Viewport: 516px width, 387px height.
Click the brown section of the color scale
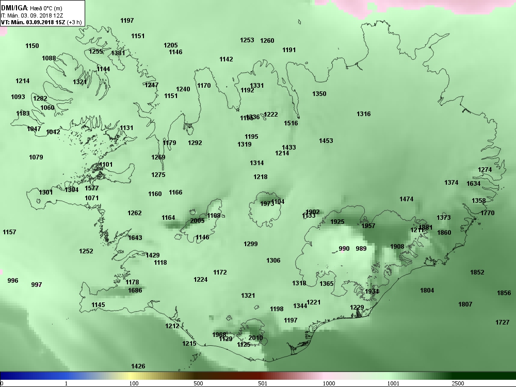pos(198,376)
